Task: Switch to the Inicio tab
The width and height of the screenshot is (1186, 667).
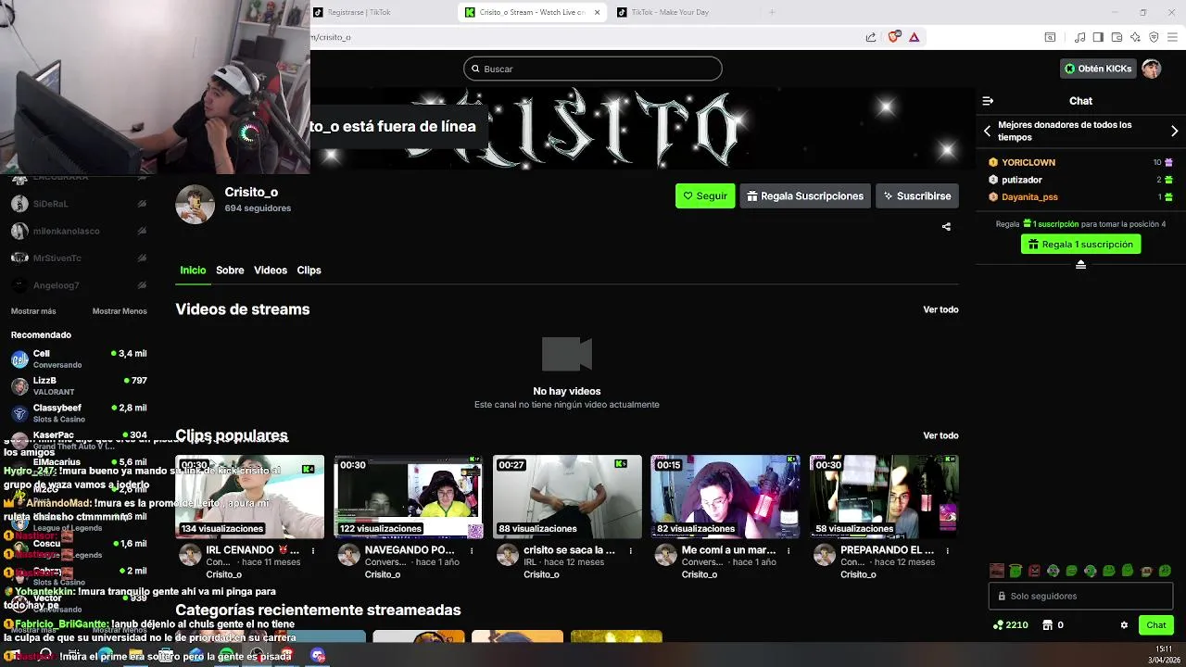Action: [193, 271]
